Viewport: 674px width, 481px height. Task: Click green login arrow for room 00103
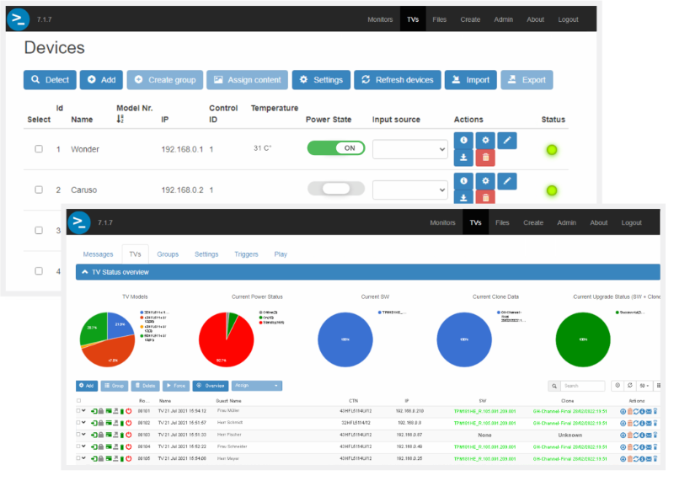(x=94, y=435)
